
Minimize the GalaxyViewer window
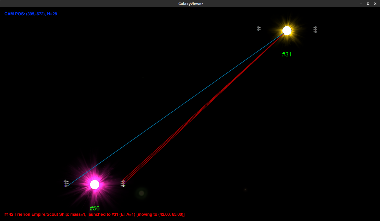coord(361,4)
